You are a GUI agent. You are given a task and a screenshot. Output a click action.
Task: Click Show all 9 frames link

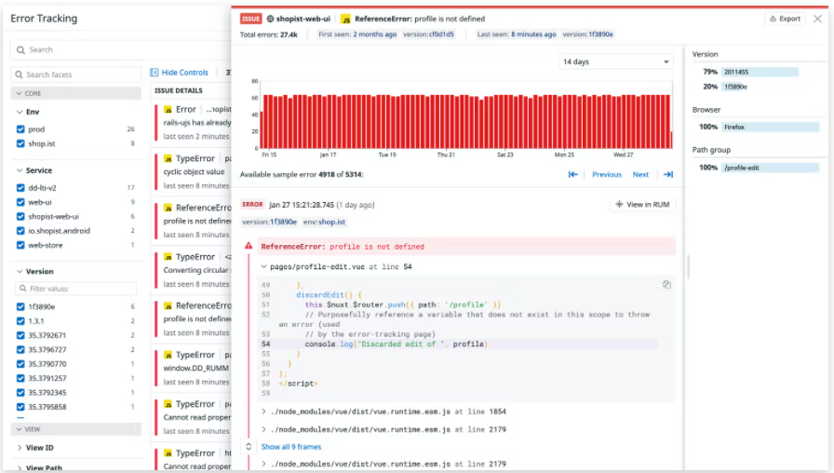click(291, 447)
